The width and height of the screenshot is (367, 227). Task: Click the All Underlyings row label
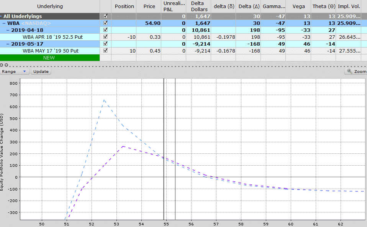(23, 16)
